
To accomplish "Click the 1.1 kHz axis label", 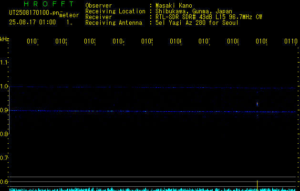I will point(4,62).
